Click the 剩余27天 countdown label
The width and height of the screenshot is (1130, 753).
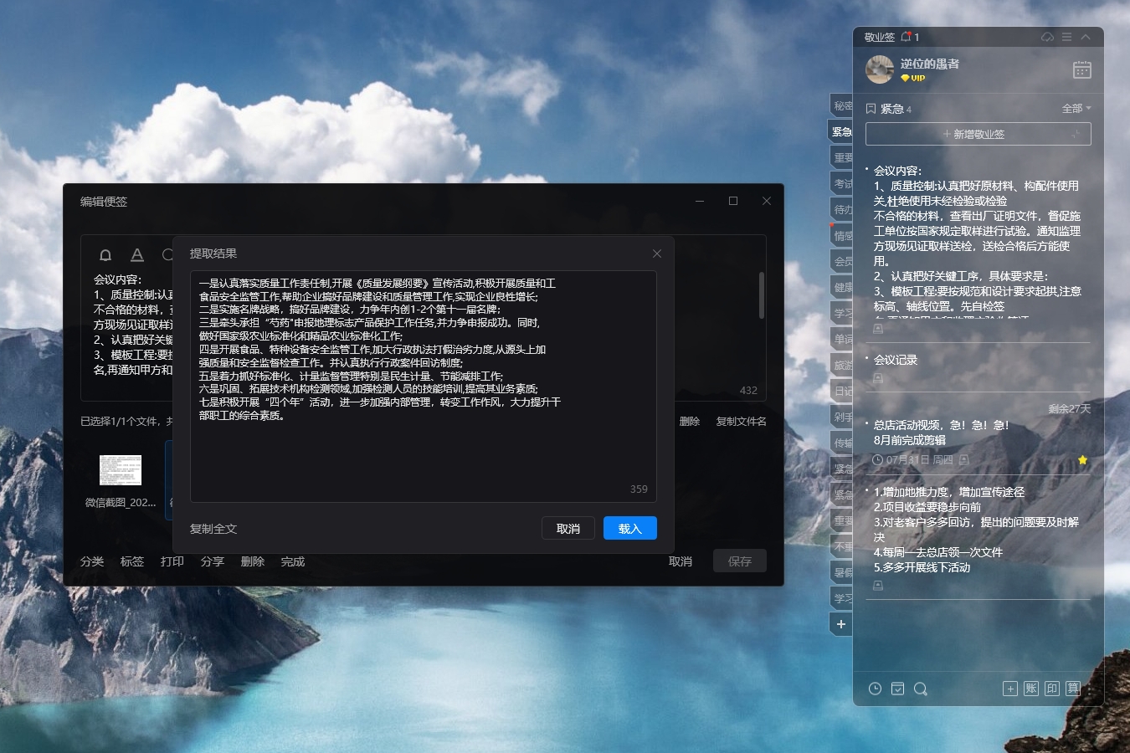tap(1070, 408)
